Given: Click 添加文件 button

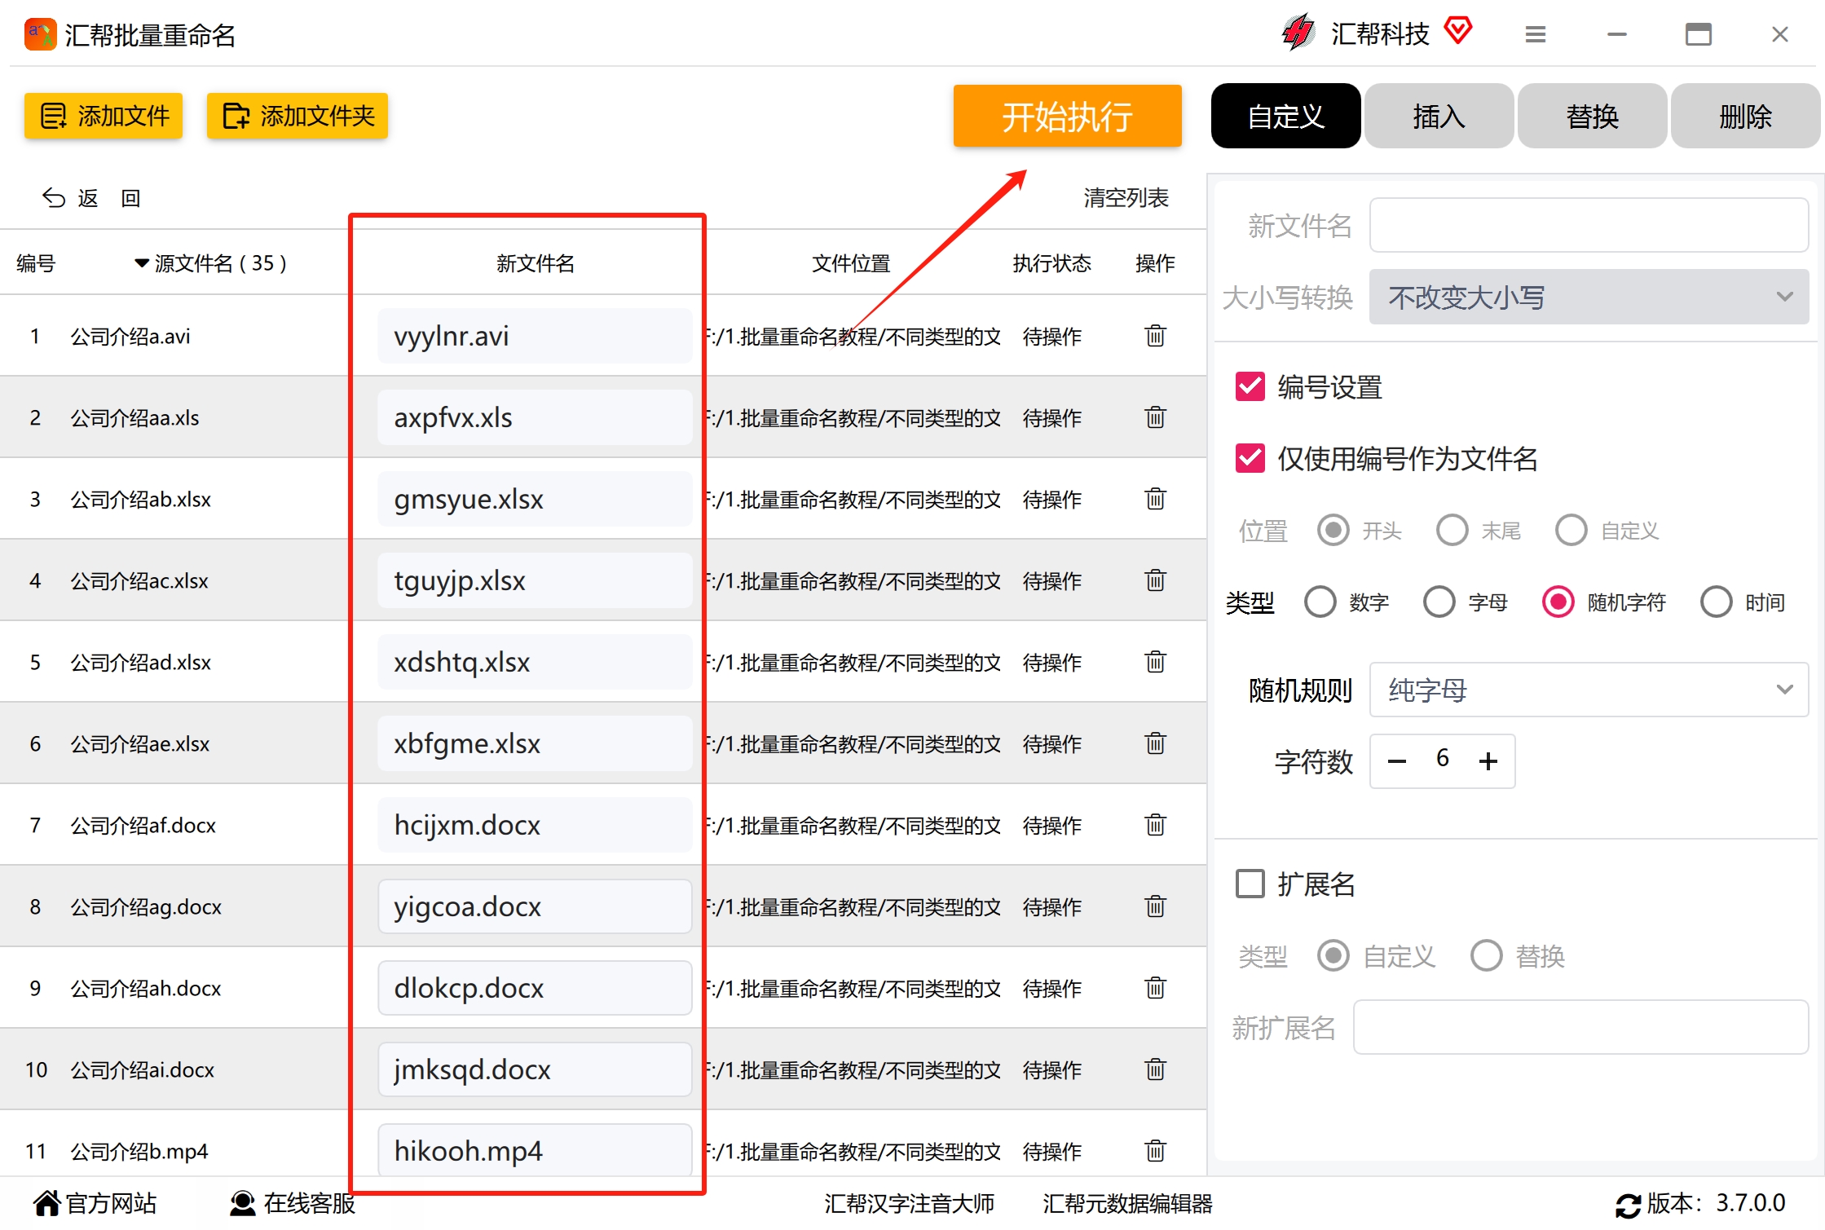Looking at the screenshot, I should point(104,116).
